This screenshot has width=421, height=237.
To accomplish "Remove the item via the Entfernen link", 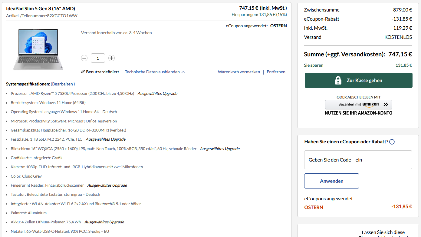I will (276, 72).
